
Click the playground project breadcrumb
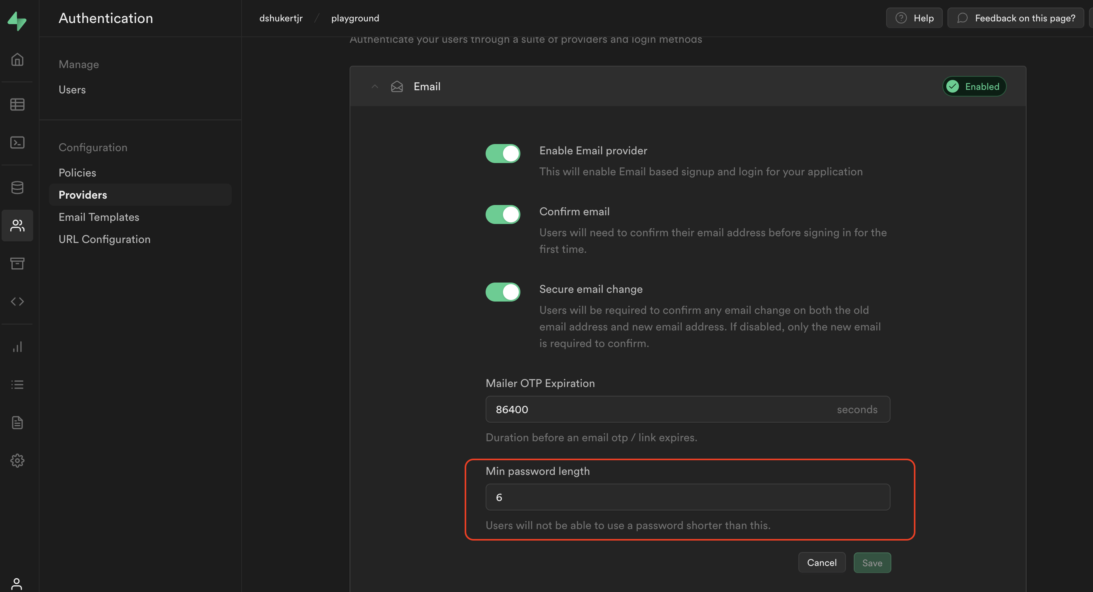click(x=355, y=18)
